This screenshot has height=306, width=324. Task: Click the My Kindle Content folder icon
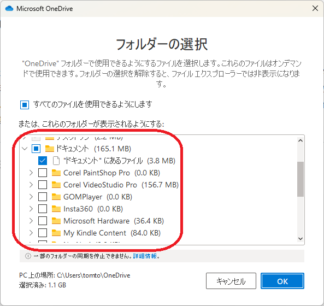(x=56, y=233)
